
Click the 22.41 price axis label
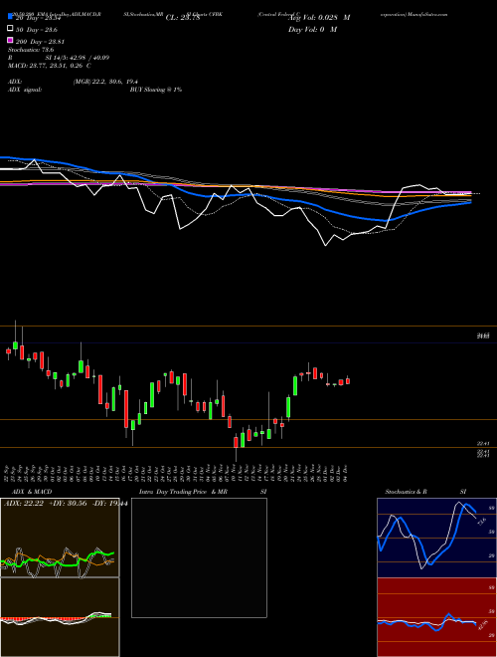[483, 443]
